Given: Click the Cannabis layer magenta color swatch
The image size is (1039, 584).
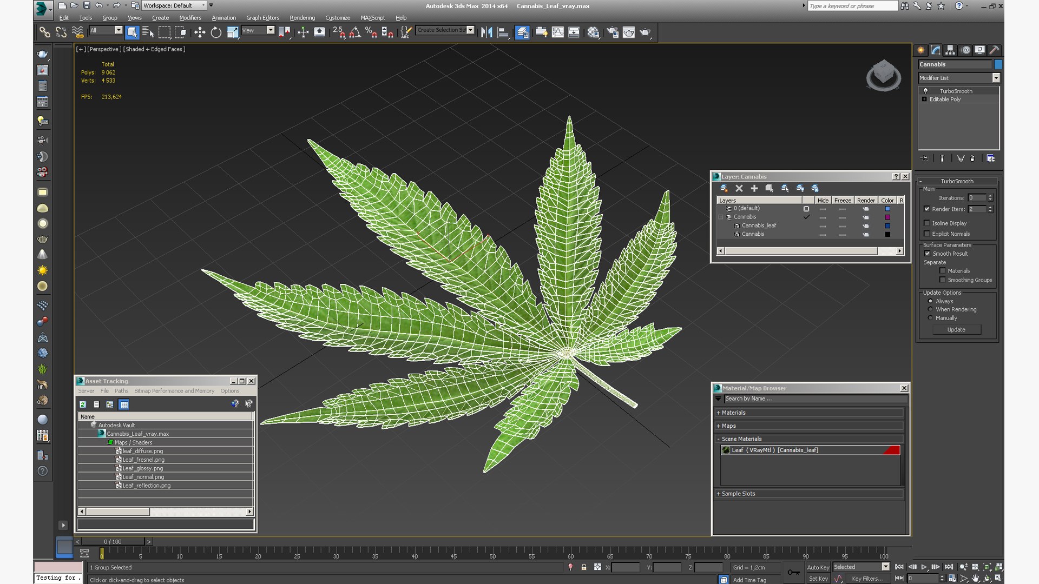Looking at the screenshot, I should (x=887, y=217).
